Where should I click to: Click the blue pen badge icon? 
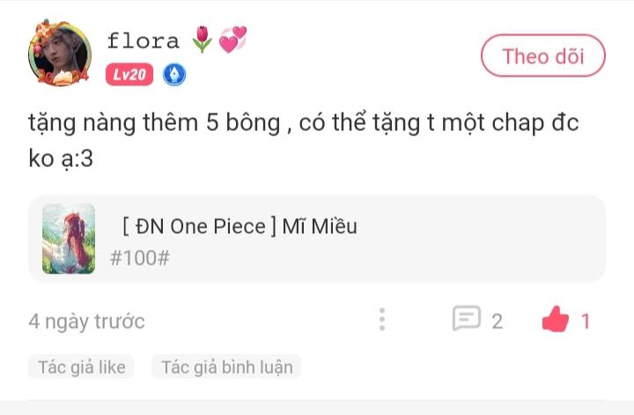pos(174,76)
